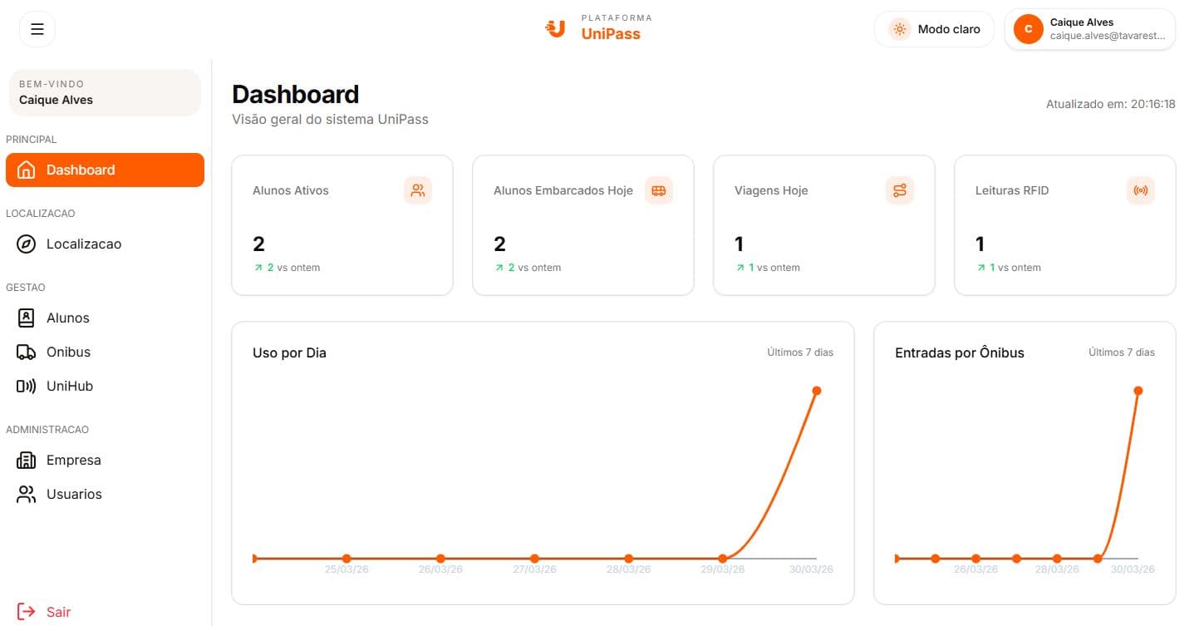The image size is (1189, 626).
Task: Click Últimos 7 dias label in Uso por Dia
Action: [x=800, y=352]
